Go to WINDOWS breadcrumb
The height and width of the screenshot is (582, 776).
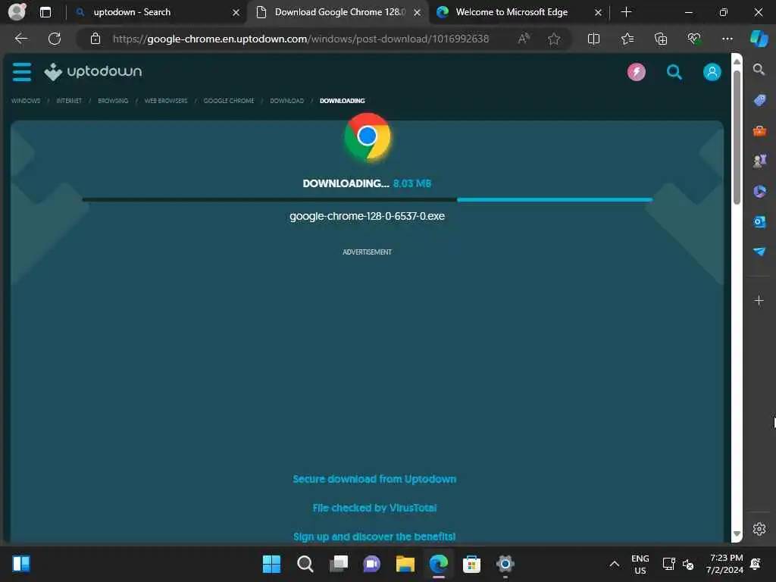[x=26, y=101]
